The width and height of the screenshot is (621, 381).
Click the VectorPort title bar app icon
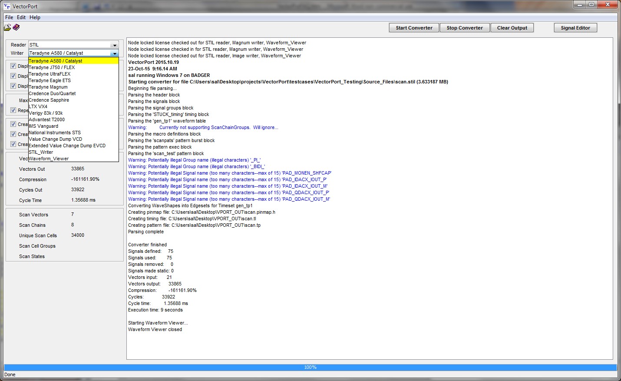click(7, 6)
